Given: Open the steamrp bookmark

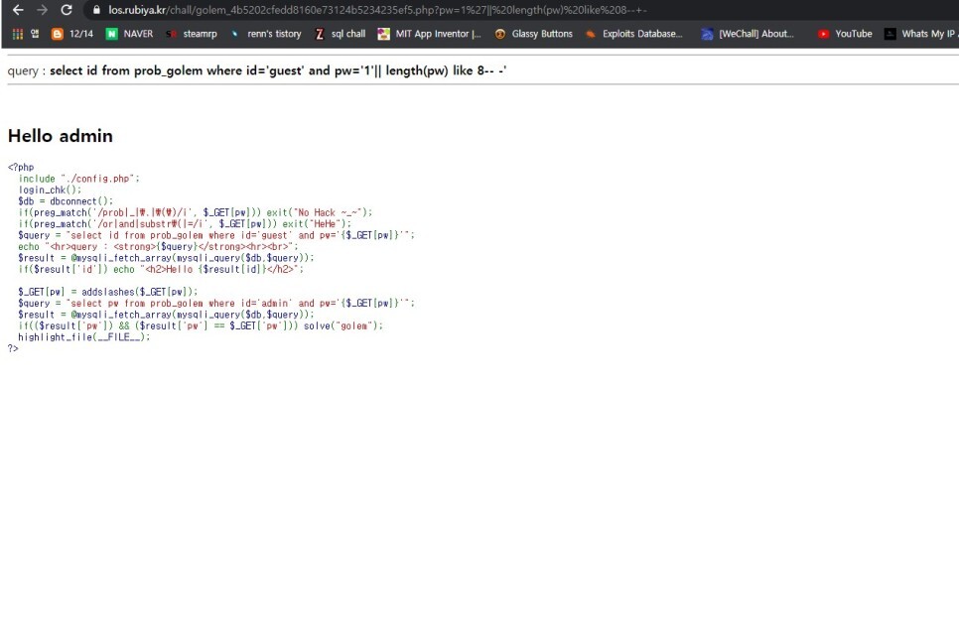Looking at the screenshot, I should pyautogui.click(x=192, y=34).
